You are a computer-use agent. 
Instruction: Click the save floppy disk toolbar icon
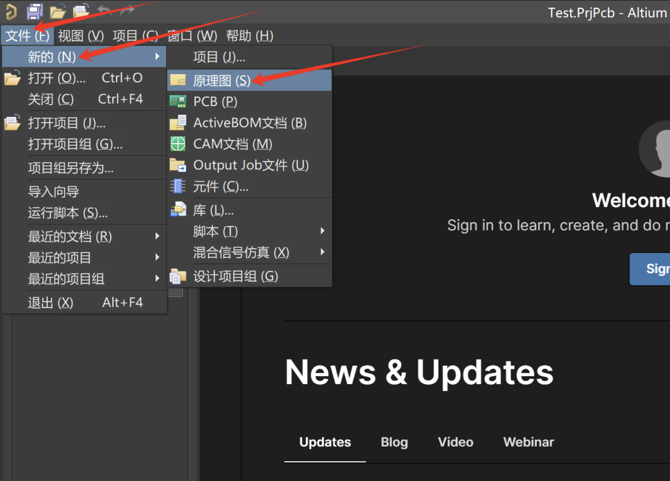[x=34, y=11]
